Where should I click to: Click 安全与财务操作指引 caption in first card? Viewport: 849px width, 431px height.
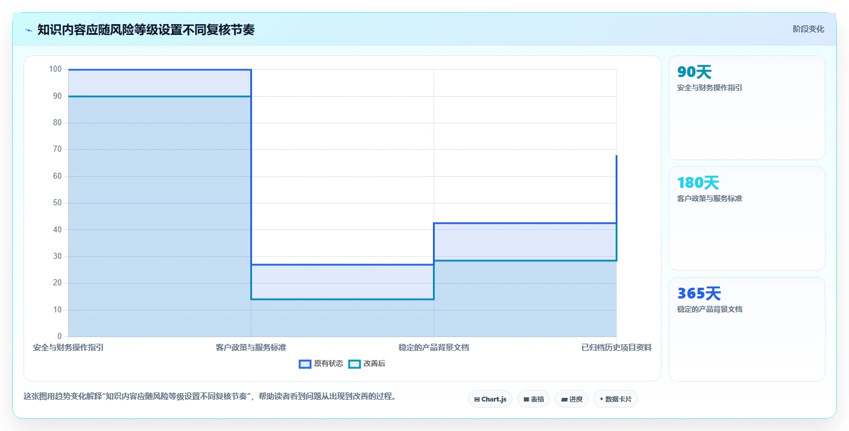click(710, 88)
